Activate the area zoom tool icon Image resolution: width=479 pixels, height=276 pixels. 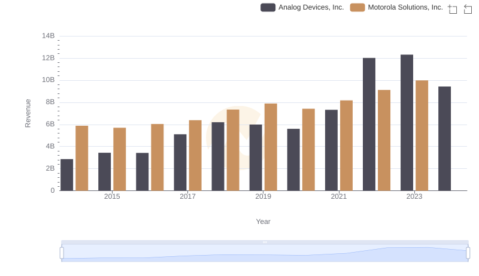(x=453, y=9)
